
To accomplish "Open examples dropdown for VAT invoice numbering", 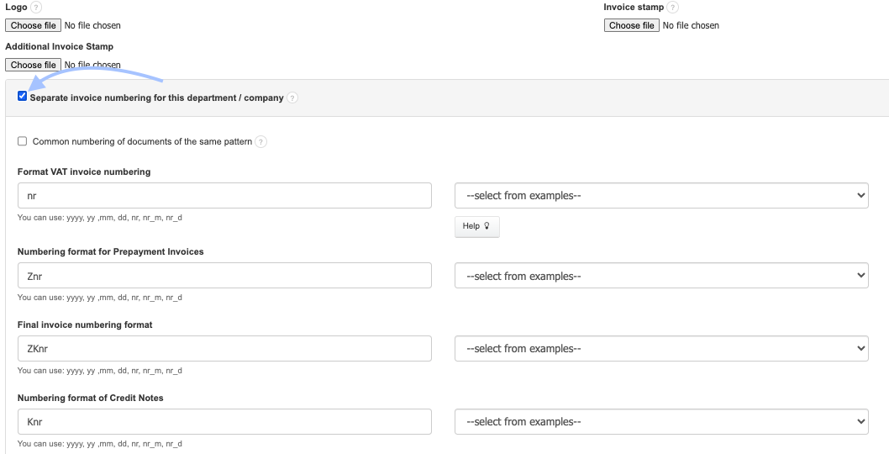I will click(661, 196).
